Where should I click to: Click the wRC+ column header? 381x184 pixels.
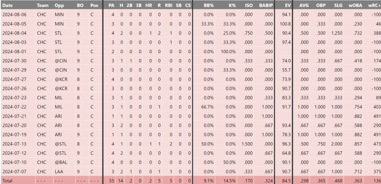(x=375, y=6)
